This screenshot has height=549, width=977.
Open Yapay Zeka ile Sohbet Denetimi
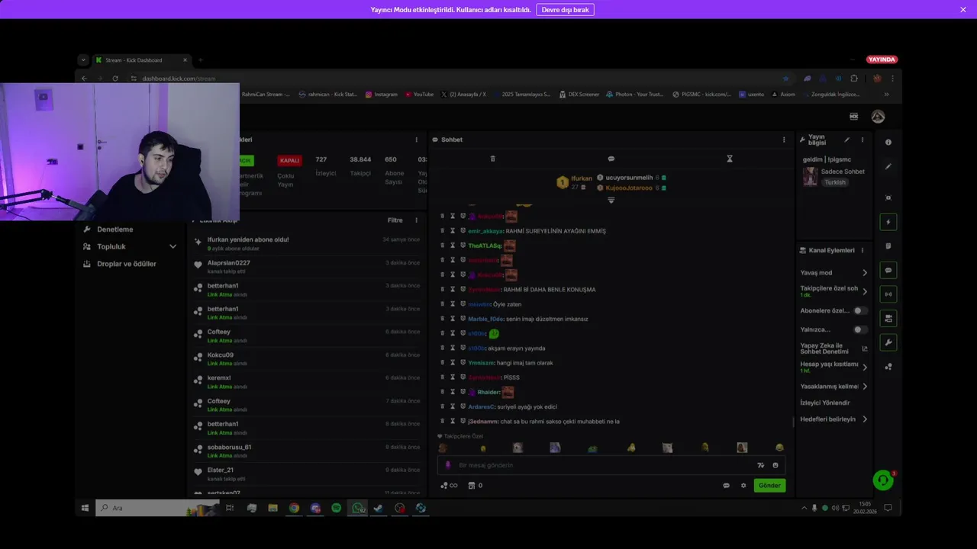pos(834,348)
